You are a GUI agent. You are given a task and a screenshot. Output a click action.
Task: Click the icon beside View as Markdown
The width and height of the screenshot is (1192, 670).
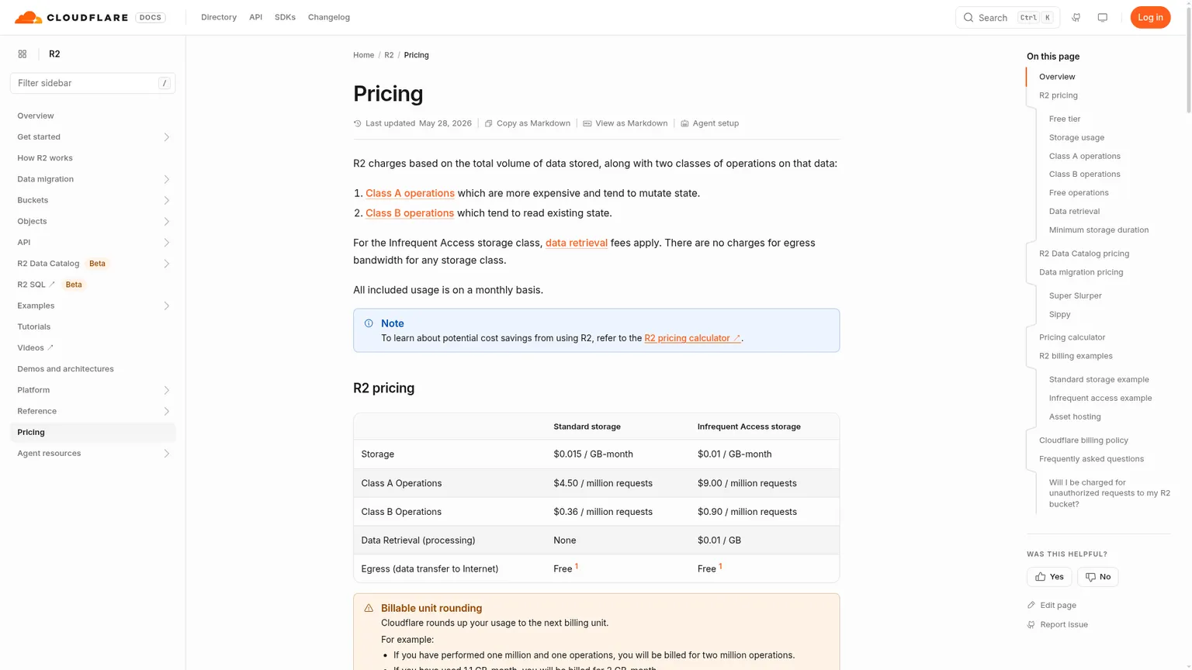pyautogui.click(x=587, y=123)
